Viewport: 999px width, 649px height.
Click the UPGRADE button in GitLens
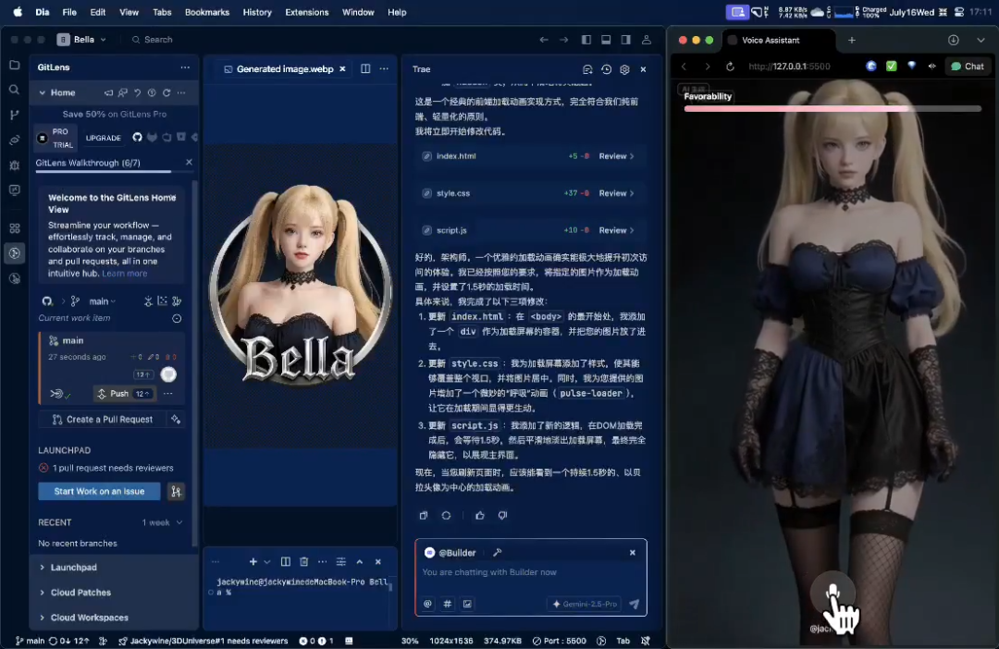[104, 138]
